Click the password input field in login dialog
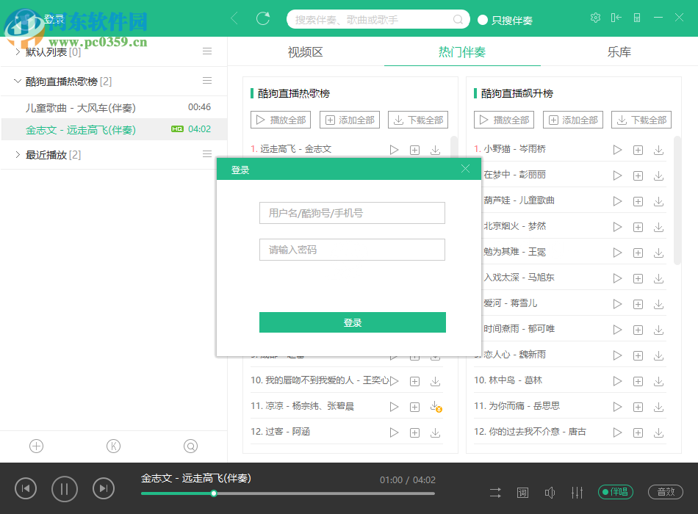 pos(352,250)
